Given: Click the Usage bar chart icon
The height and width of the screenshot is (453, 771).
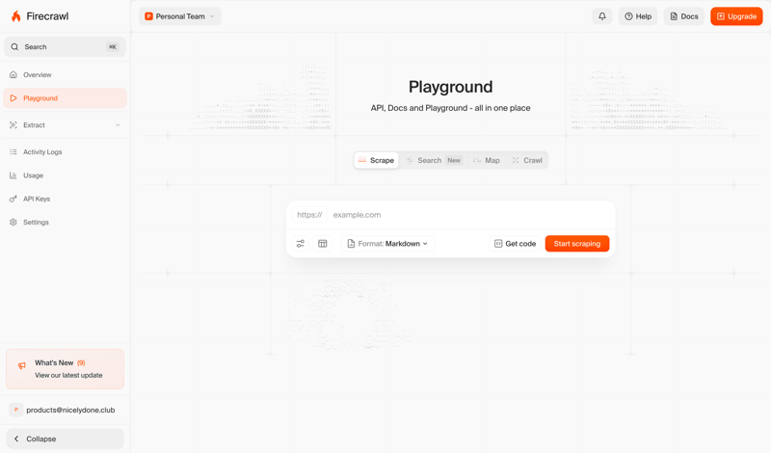Looking at the screenshot, I should click(x=13, y=175).
